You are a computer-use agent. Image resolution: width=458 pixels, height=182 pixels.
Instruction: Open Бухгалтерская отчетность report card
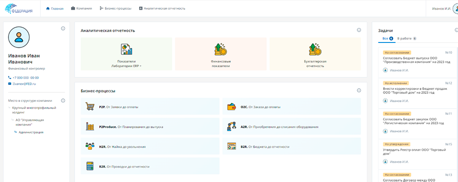(x=315, y=54)
